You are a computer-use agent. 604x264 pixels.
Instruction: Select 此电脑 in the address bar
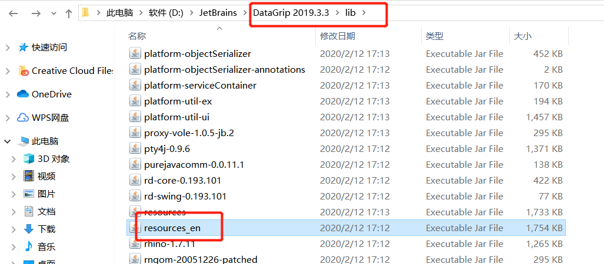(x=120, y=13)
